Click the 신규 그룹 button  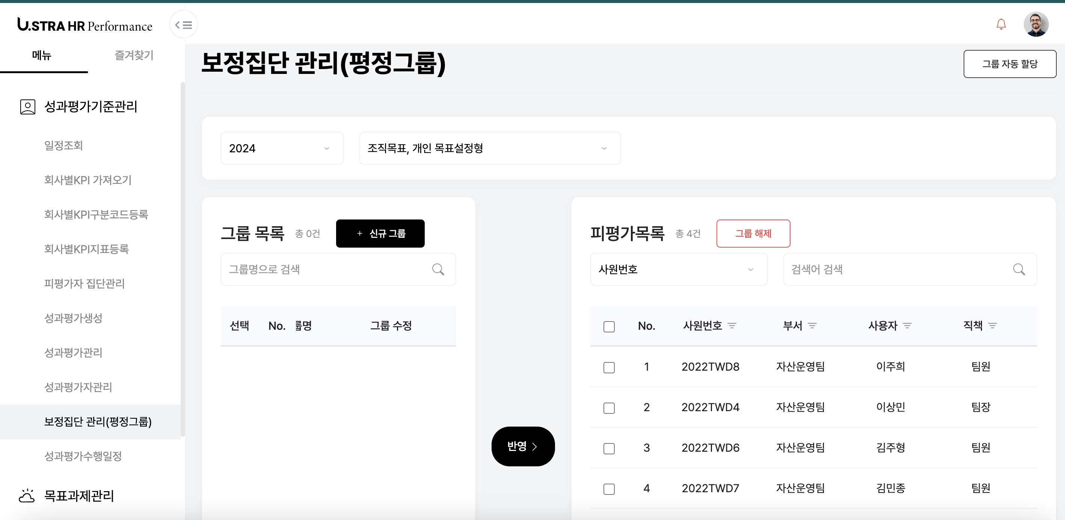click(x=380, y=233)
